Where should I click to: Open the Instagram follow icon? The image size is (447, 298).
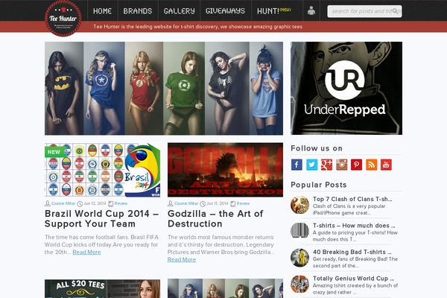[341, 165]
